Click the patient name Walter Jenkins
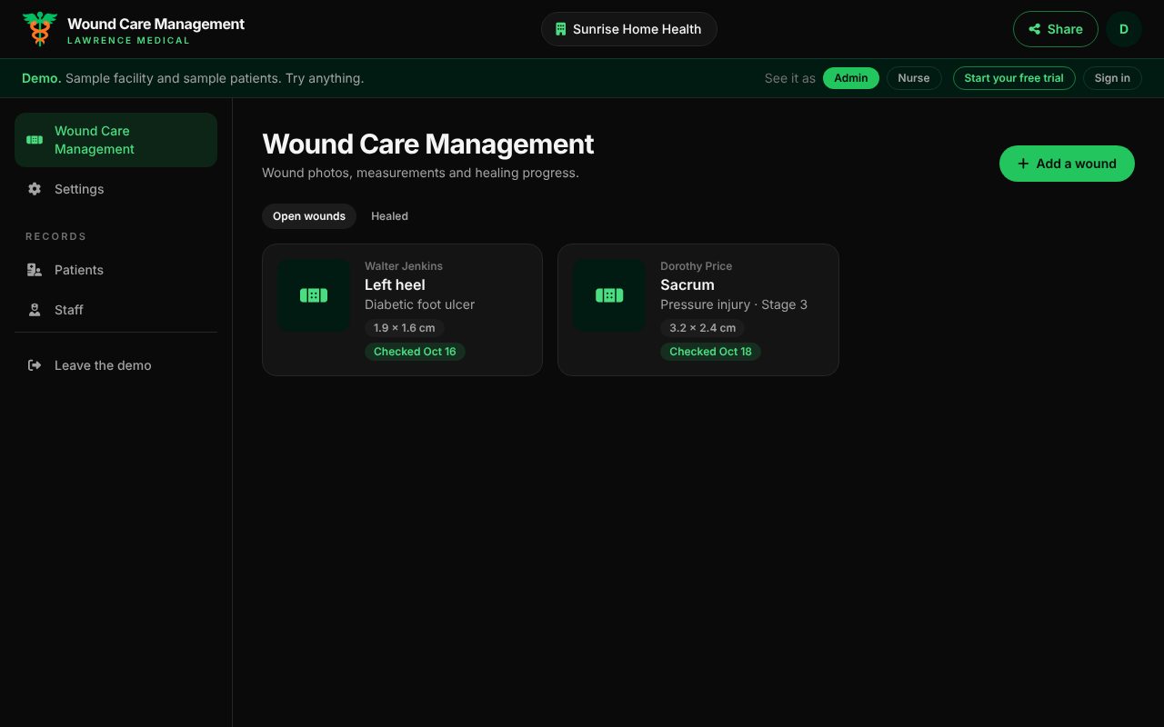Screen dimensions: 1164x727 point(404,266)
